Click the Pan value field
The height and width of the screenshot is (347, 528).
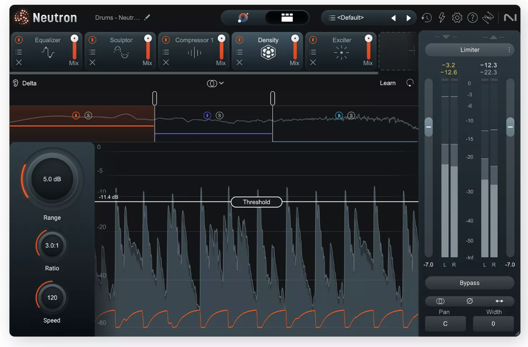tap(445, 324)
